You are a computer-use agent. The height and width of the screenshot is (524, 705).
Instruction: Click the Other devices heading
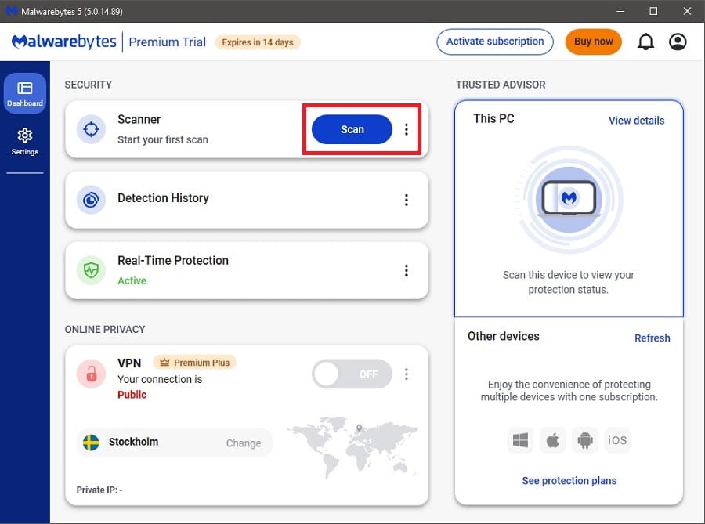pyautogui.click(x=503, y=336)
